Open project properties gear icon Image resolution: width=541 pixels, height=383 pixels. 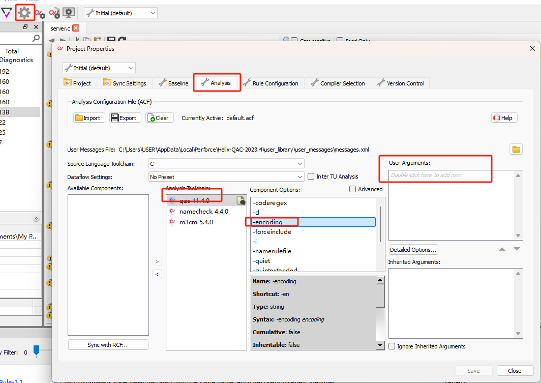point(24,13)
